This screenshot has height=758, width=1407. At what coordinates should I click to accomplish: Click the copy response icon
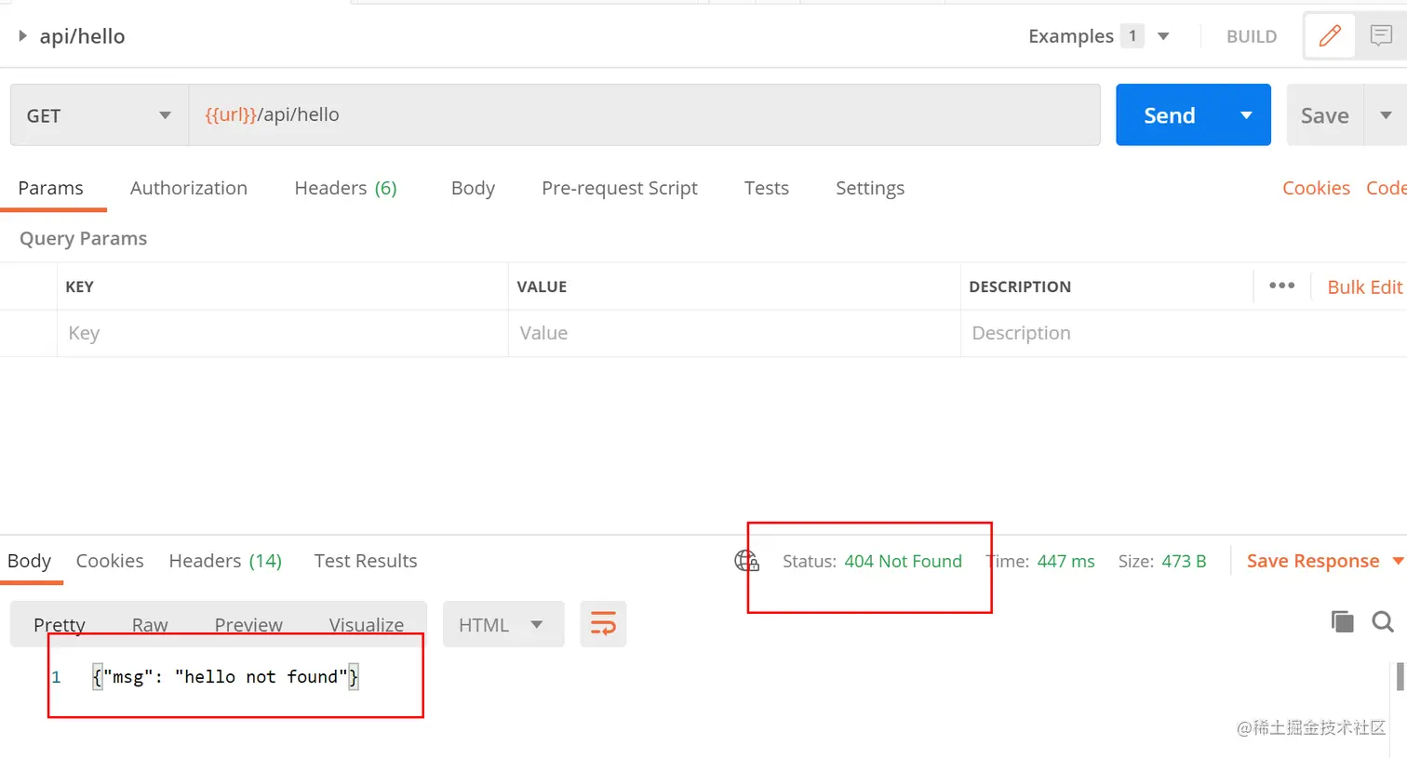1342,621
